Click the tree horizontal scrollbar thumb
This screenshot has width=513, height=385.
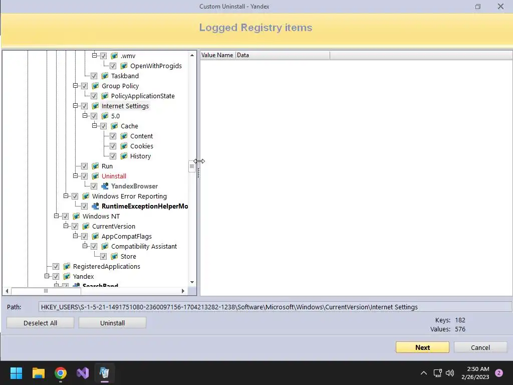(x=46, y=291)
